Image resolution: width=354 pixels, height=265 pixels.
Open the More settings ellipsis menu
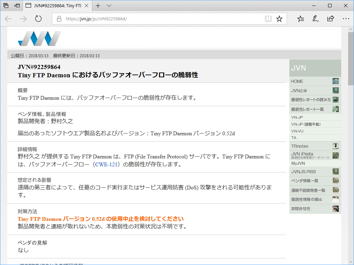point(346,19)
